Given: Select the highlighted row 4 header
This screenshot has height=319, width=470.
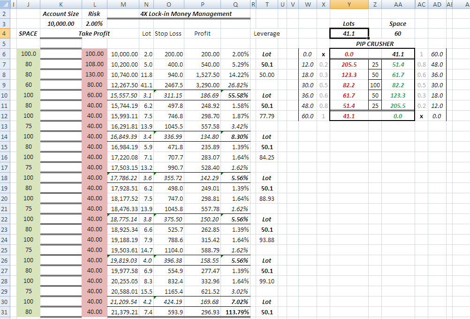Looking at the screenshot, I should tap(5, 34).
